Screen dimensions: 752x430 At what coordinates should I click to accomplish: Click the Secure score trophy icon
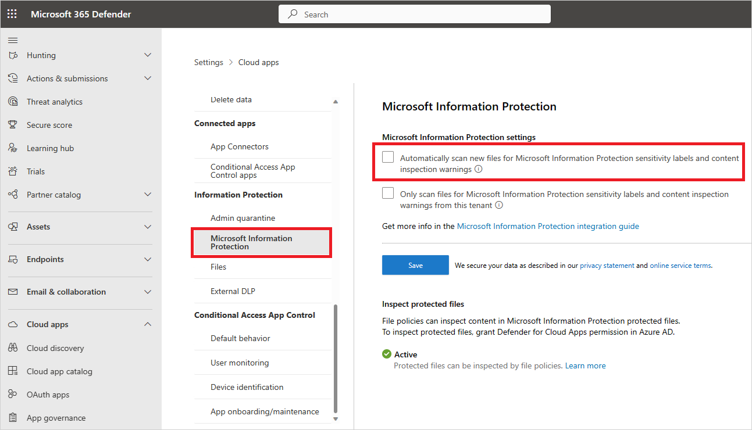click(12, 124)
